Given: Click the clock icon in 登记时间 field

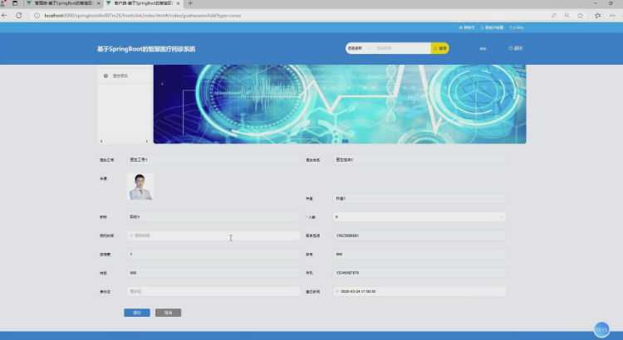Looking at the screenshot, I should (x=337, y=292).
